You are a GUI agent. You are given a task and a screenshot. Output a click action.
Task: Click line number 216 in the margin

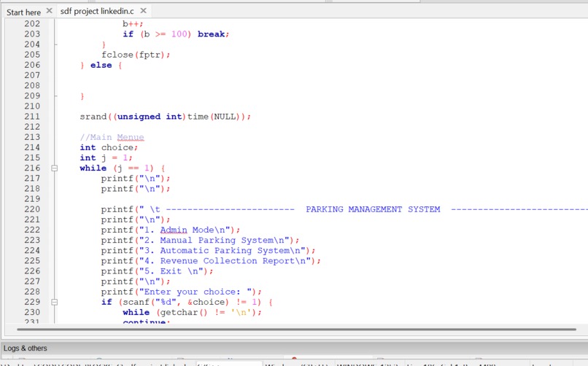[x=32, y=168]
